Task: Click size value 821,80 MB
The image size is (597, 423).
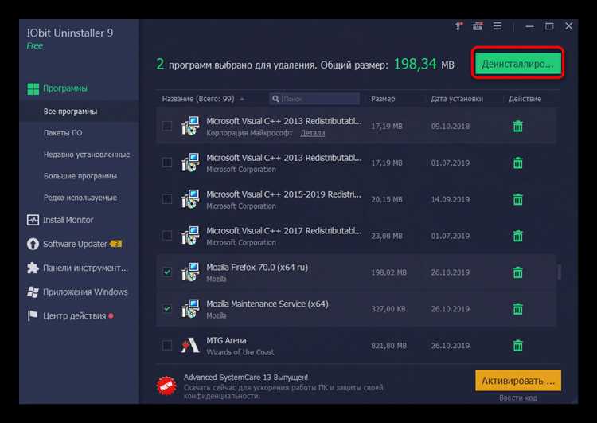Action: (388, 346)
